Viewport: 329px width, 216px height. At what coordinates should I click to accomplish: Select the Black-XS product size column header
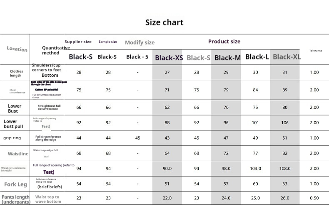point(169,58)
